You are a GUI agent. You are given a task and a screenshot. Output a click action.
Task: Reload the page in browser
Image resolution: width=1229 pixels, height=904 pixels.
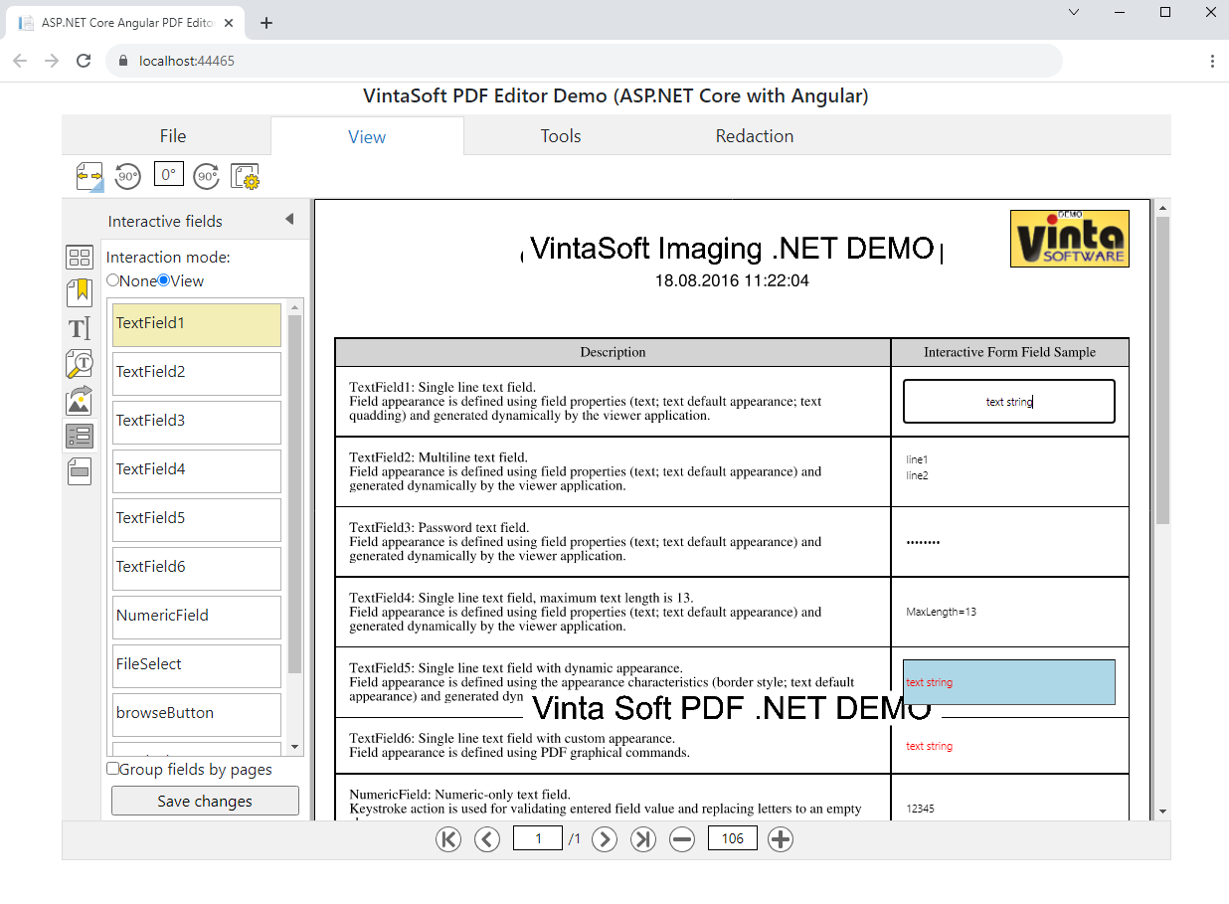(84, 61)
